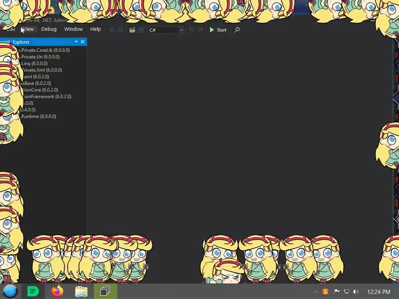Image resolution: width=399 pixels, height=299 pixels.
Task: Click the Navigate Backward arrow icon
Action: click(112, 30)
